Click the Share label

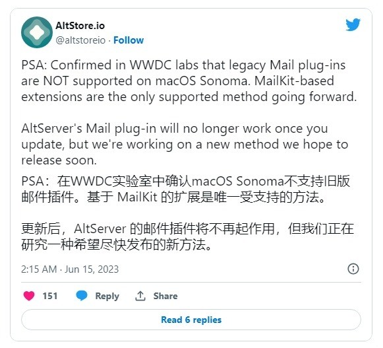pos(165,296)
